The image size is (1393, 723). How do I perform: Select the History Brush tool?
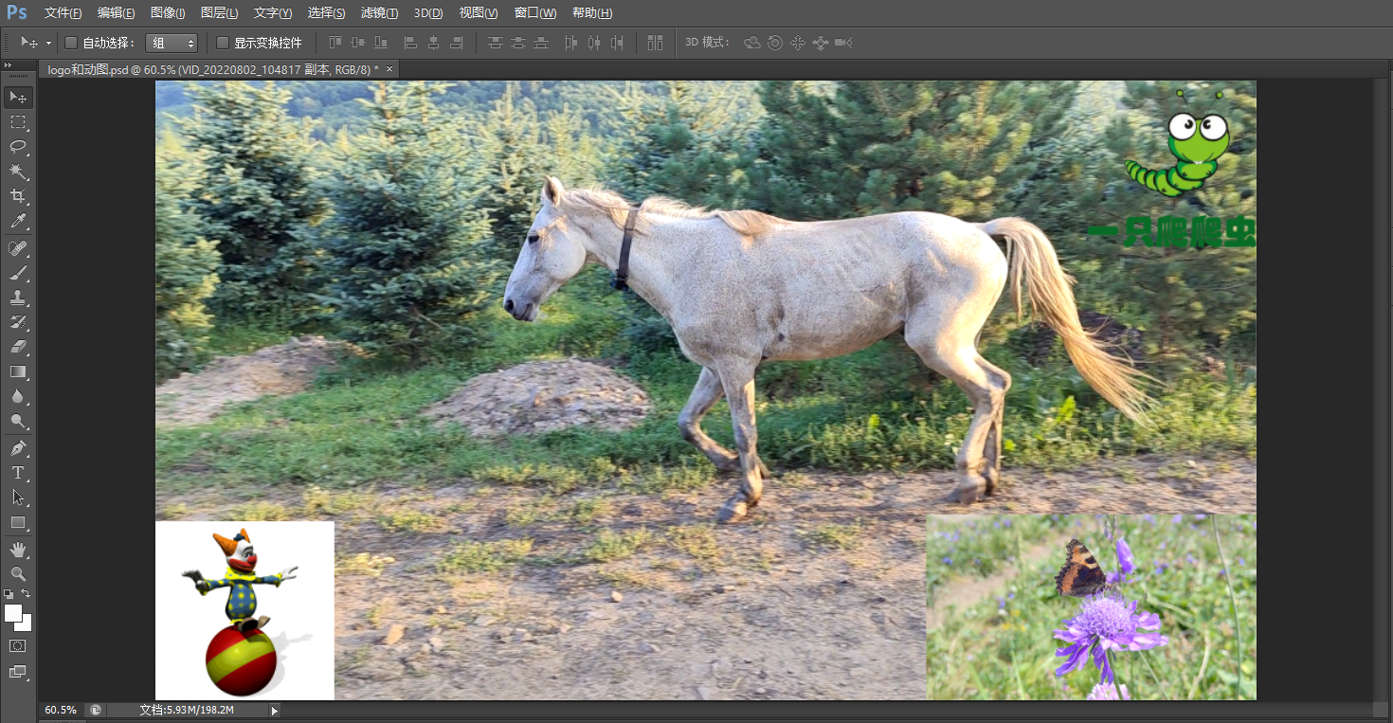pos(18,322)
